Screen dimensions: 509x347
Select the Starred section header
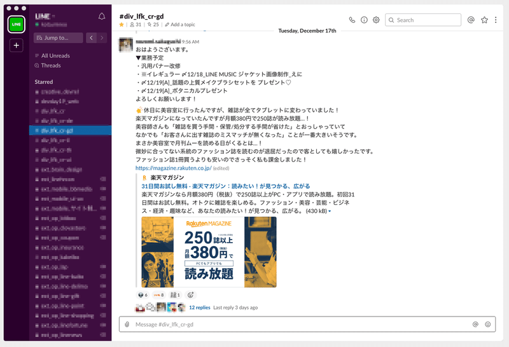44,82
